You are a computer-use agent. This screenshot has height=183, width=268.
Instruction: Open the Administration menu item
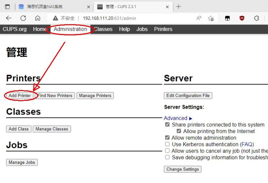tap(70, 29)
